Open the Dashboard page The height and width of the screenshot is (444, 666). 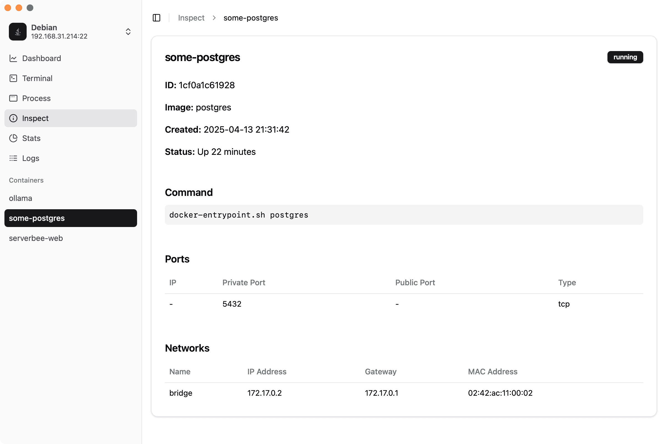click(42, 58)
